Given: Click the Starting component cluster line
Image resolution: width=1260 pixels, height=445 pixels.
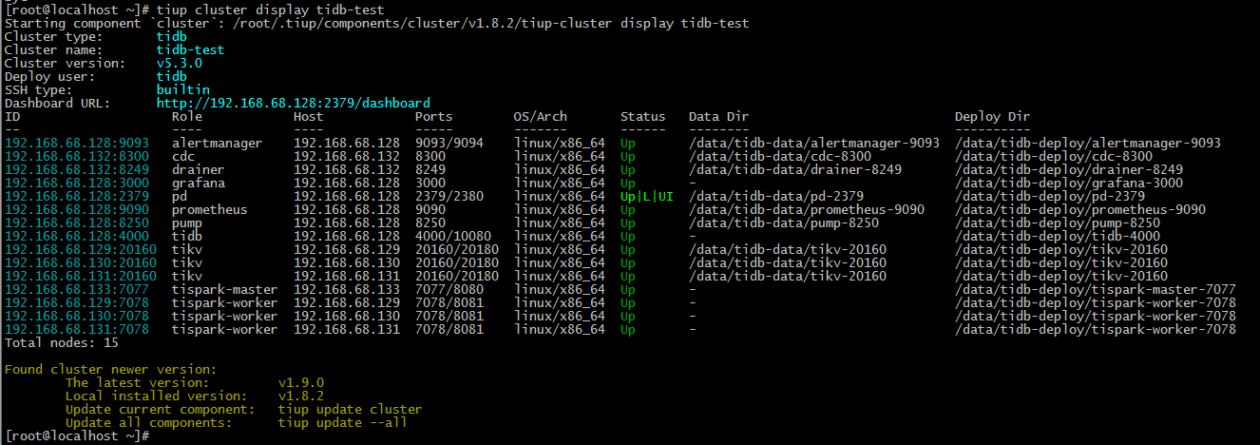Looking at the screenshot, I should [377, 23].
